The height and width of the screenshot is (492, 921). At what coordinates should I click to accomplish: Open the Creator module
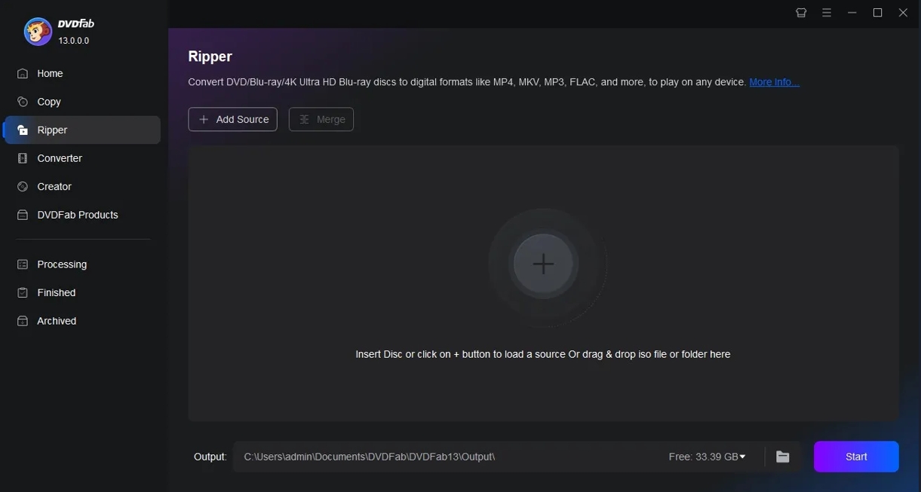[x=82, y=187]
